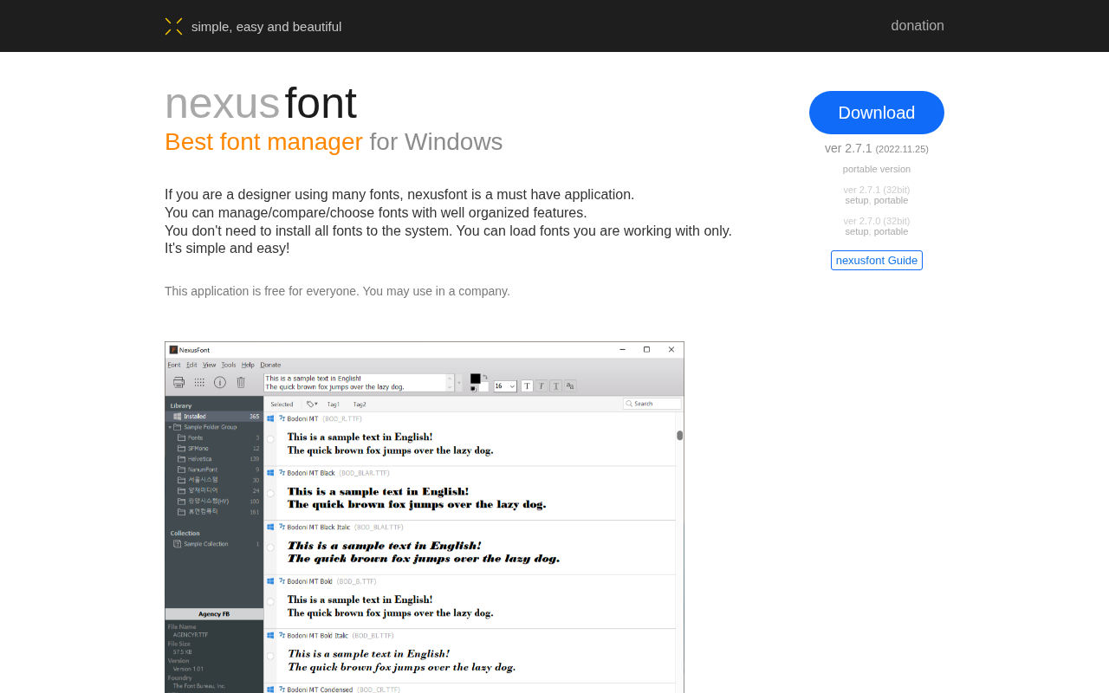Select the Bodoni MT Black Italic radio circle
The width and height of the screenshot is (1109, 693).
270,547
